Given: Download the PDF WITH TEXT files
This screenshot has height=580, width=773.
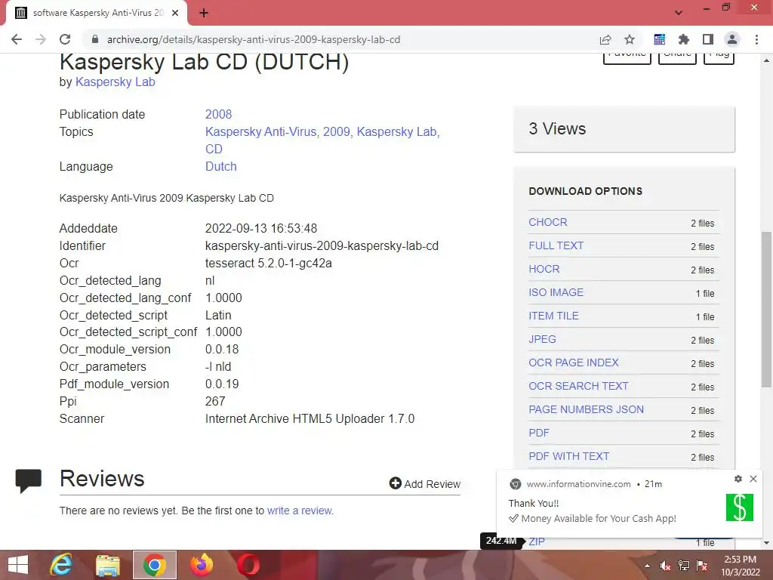Looking at the screenshot, I should coord(569,457).
